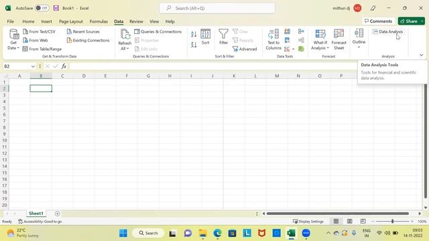
Task: Open Accessibility: Good to go status
Action: [40, 222]
